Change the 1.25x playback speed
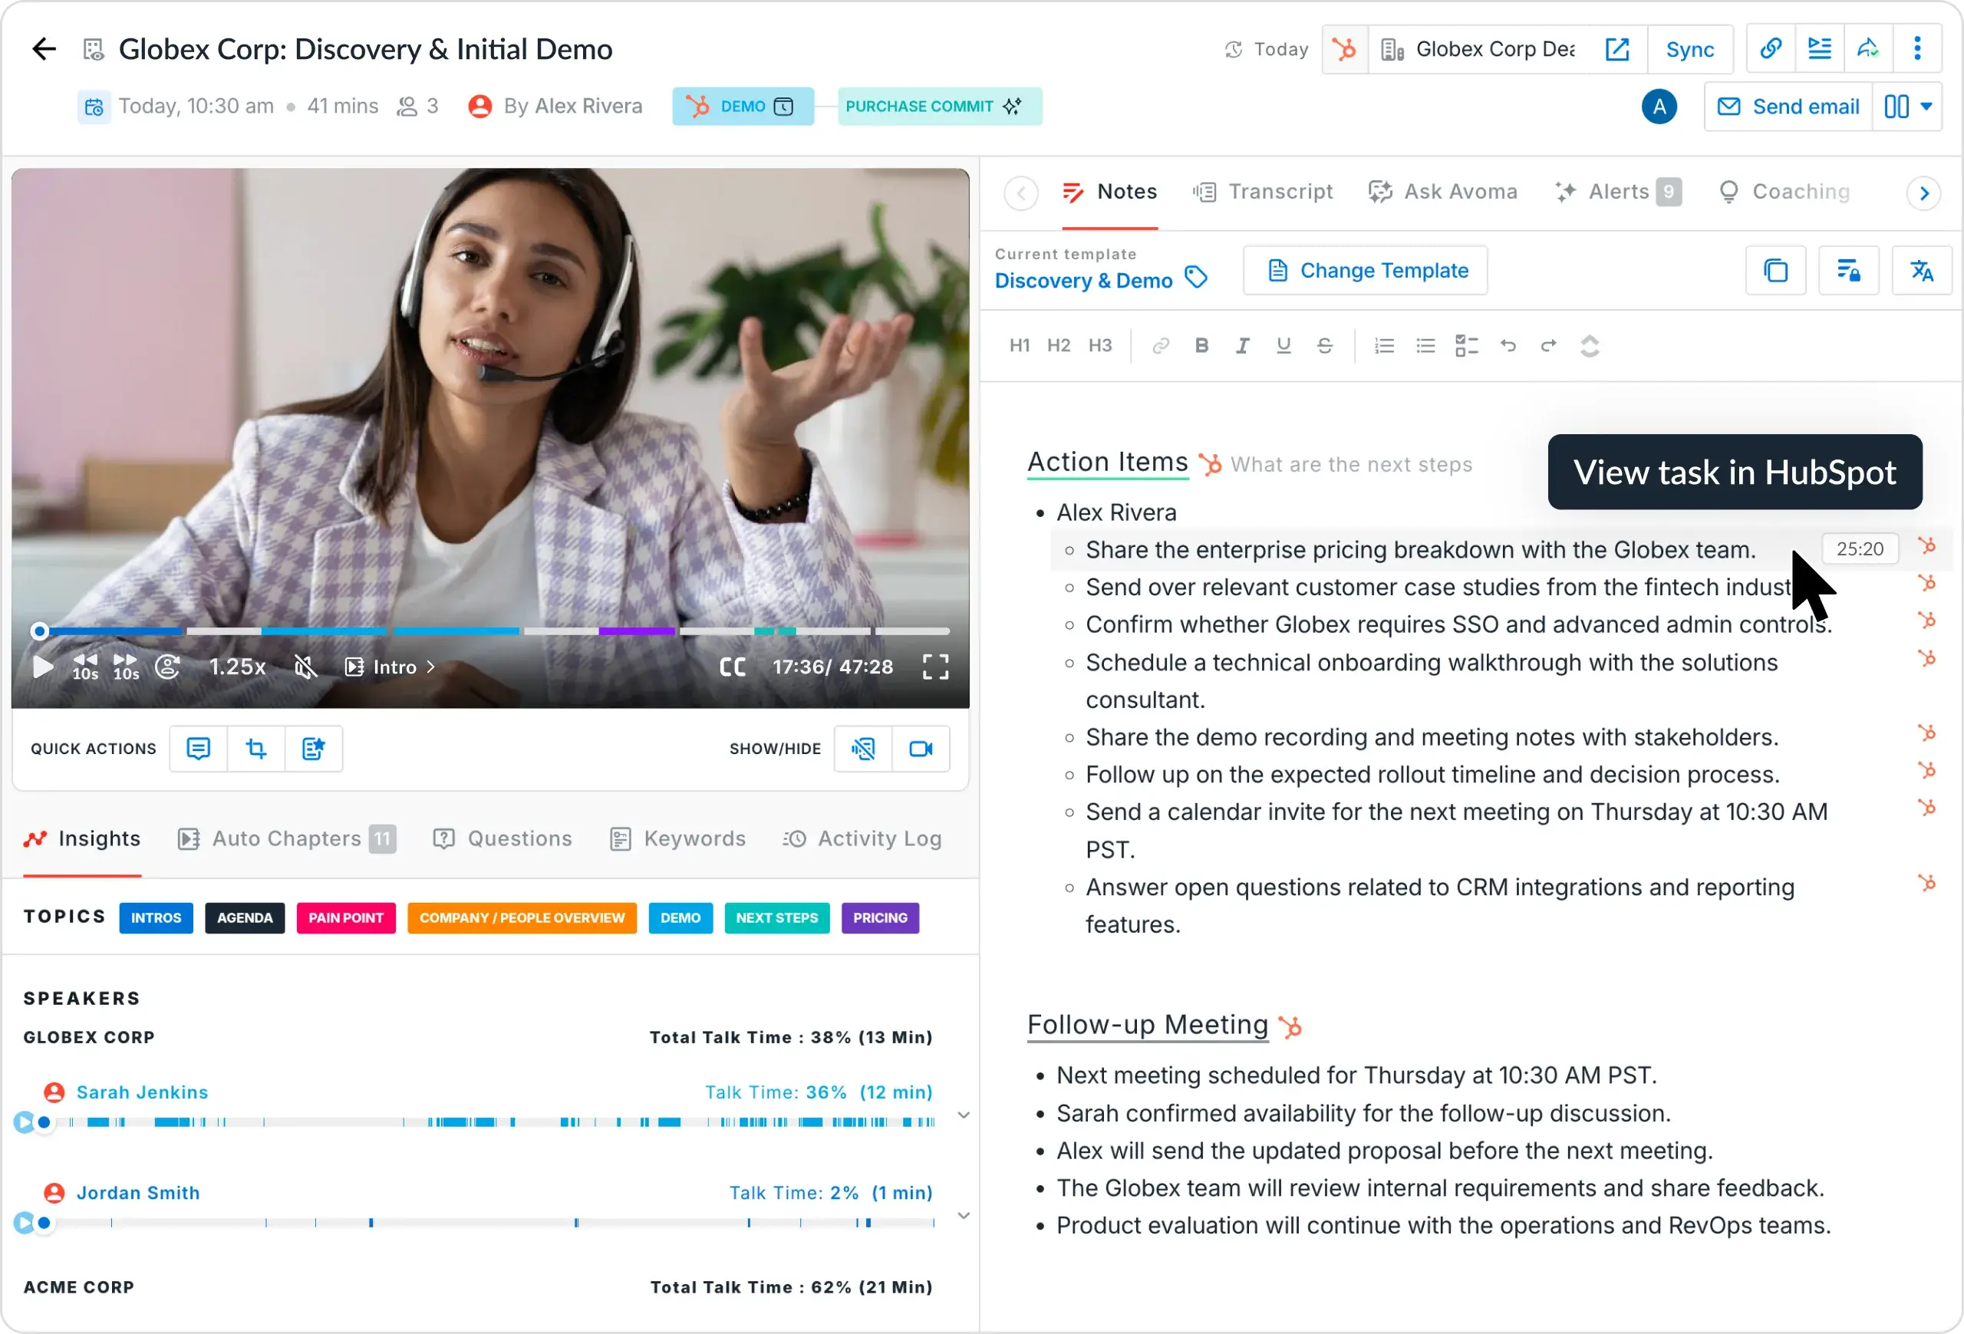 (x=236, y=667)
